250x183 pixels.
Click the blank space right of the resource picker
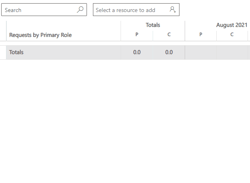(214, 10)
